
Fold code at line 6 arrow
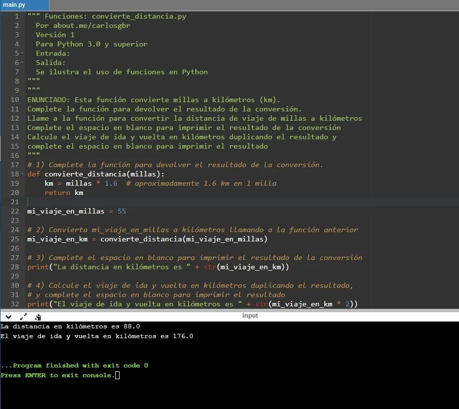(x=22, y=63)
